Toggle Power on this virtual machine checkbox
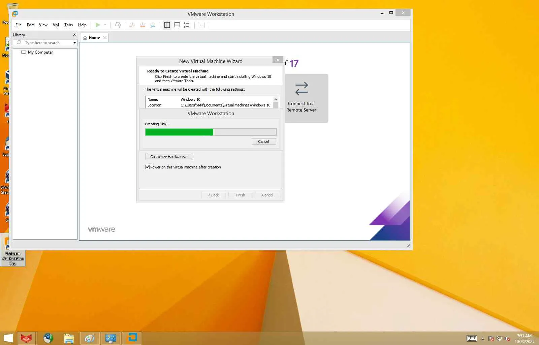The image size is (539, 345). pyautogui.click(x=147, y=167)
